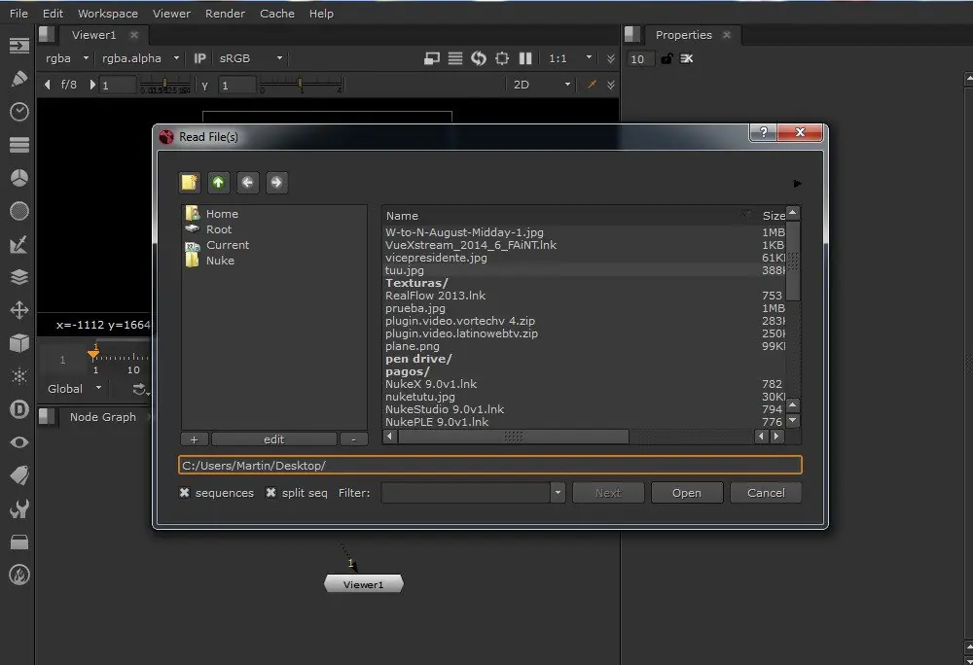Click the file path input field
Image resolution: width=973 pixels, height=665 pixels.
coord(490,466)
